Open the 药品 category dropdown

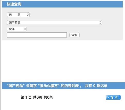pyautogui.click(x=18, y=15)
